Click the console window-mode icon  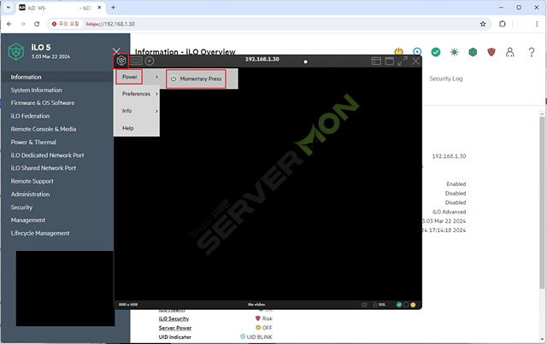click(390, 61)
